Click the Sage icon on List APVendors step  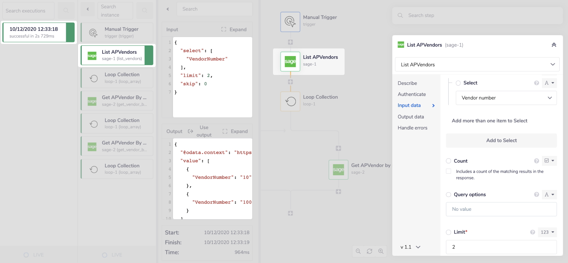pyautogui.click(x=290, y=61)
